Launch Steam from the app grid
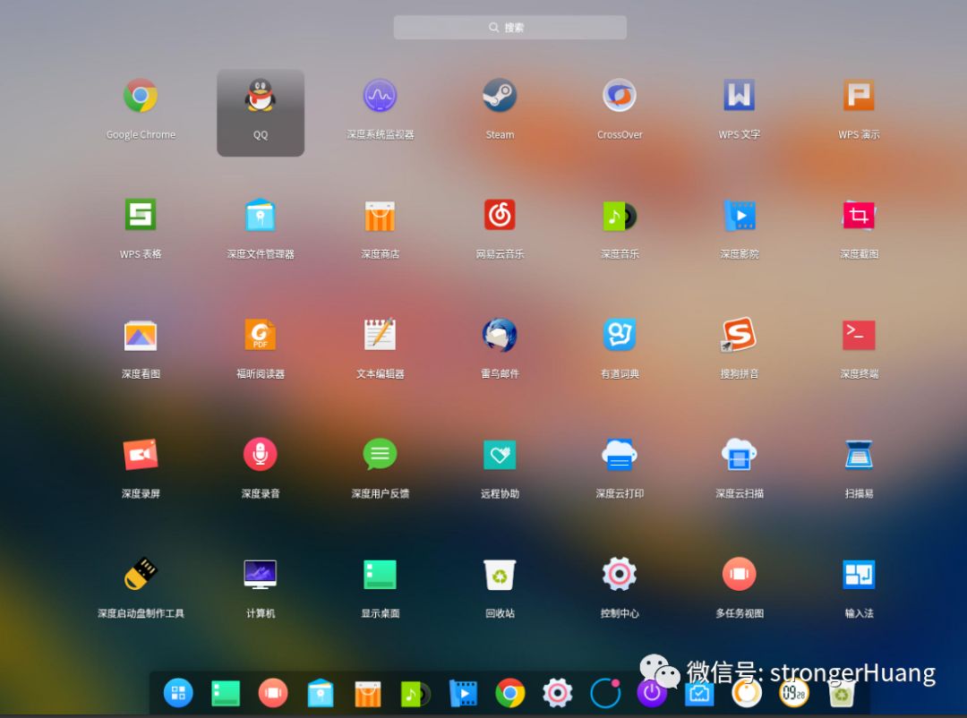The width and height of the screenshot is (967, 718). [499, 96]
